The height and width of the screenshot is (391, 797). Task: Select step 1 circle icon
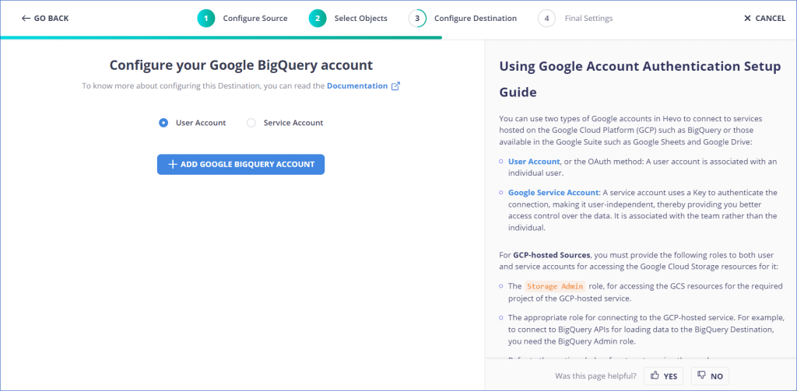point(205,19)
